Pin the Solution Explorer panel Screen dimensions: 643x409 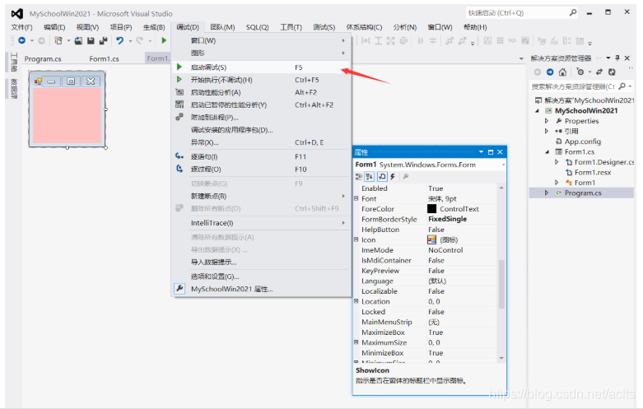tap(617, 58)
